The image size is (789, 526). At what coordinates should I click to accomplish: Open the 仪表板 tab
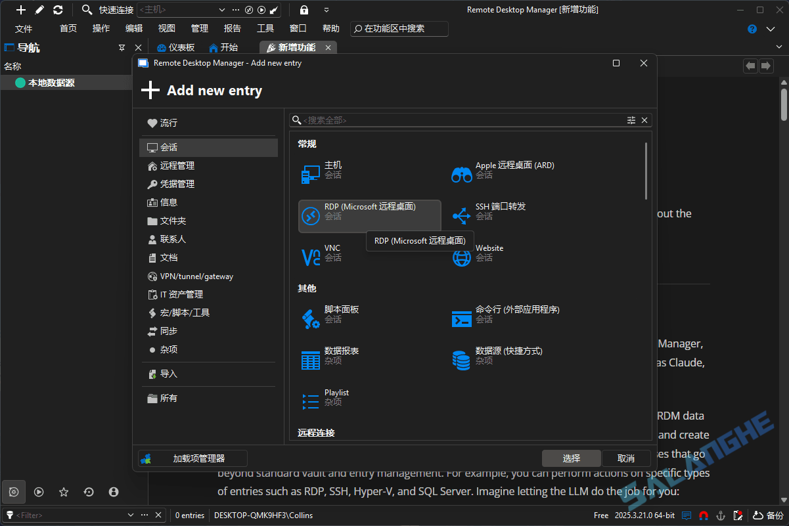pos(175,47)
